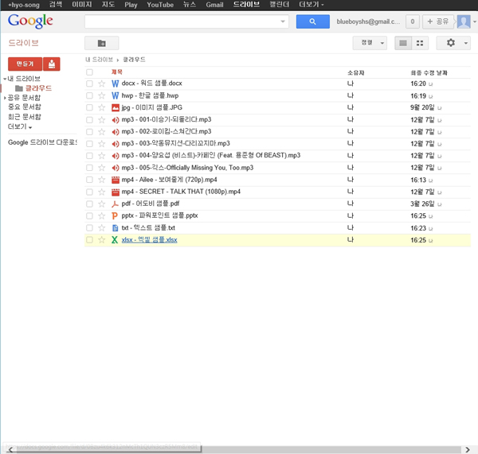Click the PDF icon of 어도비 샘플.pdf
This screenshot has width=478, height=454.
[x=115, y=204]
